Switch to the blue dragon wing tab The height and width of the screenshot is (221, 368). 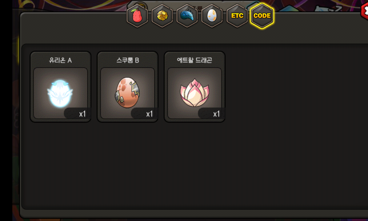coord(187,16)
